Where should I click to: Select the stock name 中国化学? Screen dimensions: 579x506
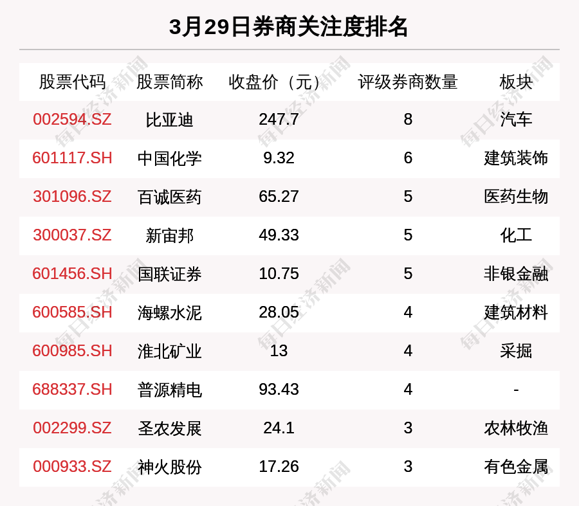169,158
